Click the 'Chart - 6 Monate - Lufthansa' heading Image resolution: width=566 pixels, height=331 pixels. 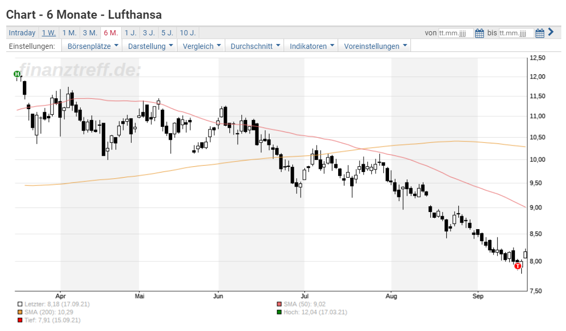click(84, 15)
